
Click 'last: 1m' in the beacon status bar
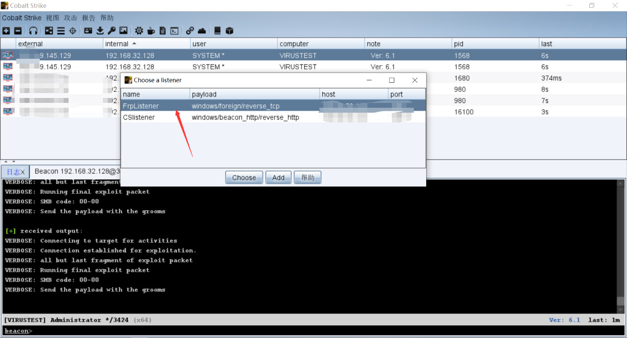(x=604, y=320)
